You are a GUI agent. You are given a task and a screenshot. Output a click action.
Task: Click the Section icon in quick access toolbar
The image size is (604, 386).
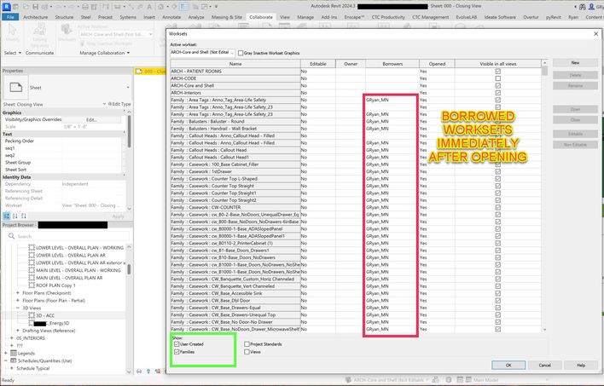174,7
